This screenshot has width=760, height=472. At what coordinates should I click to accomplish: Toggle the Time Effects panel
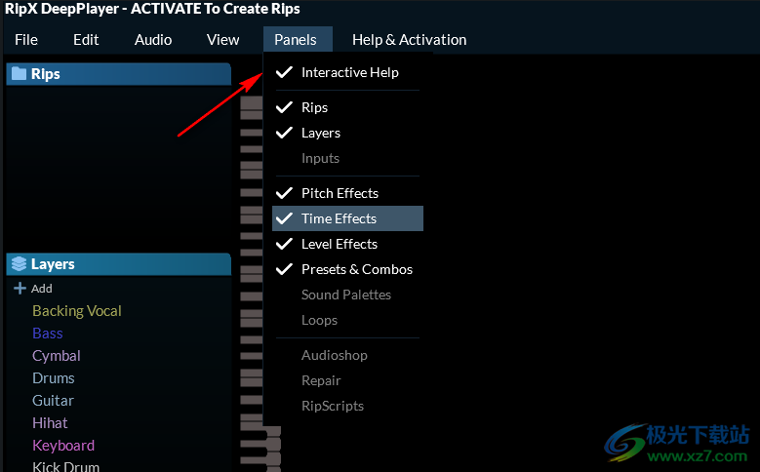(339, 218)
